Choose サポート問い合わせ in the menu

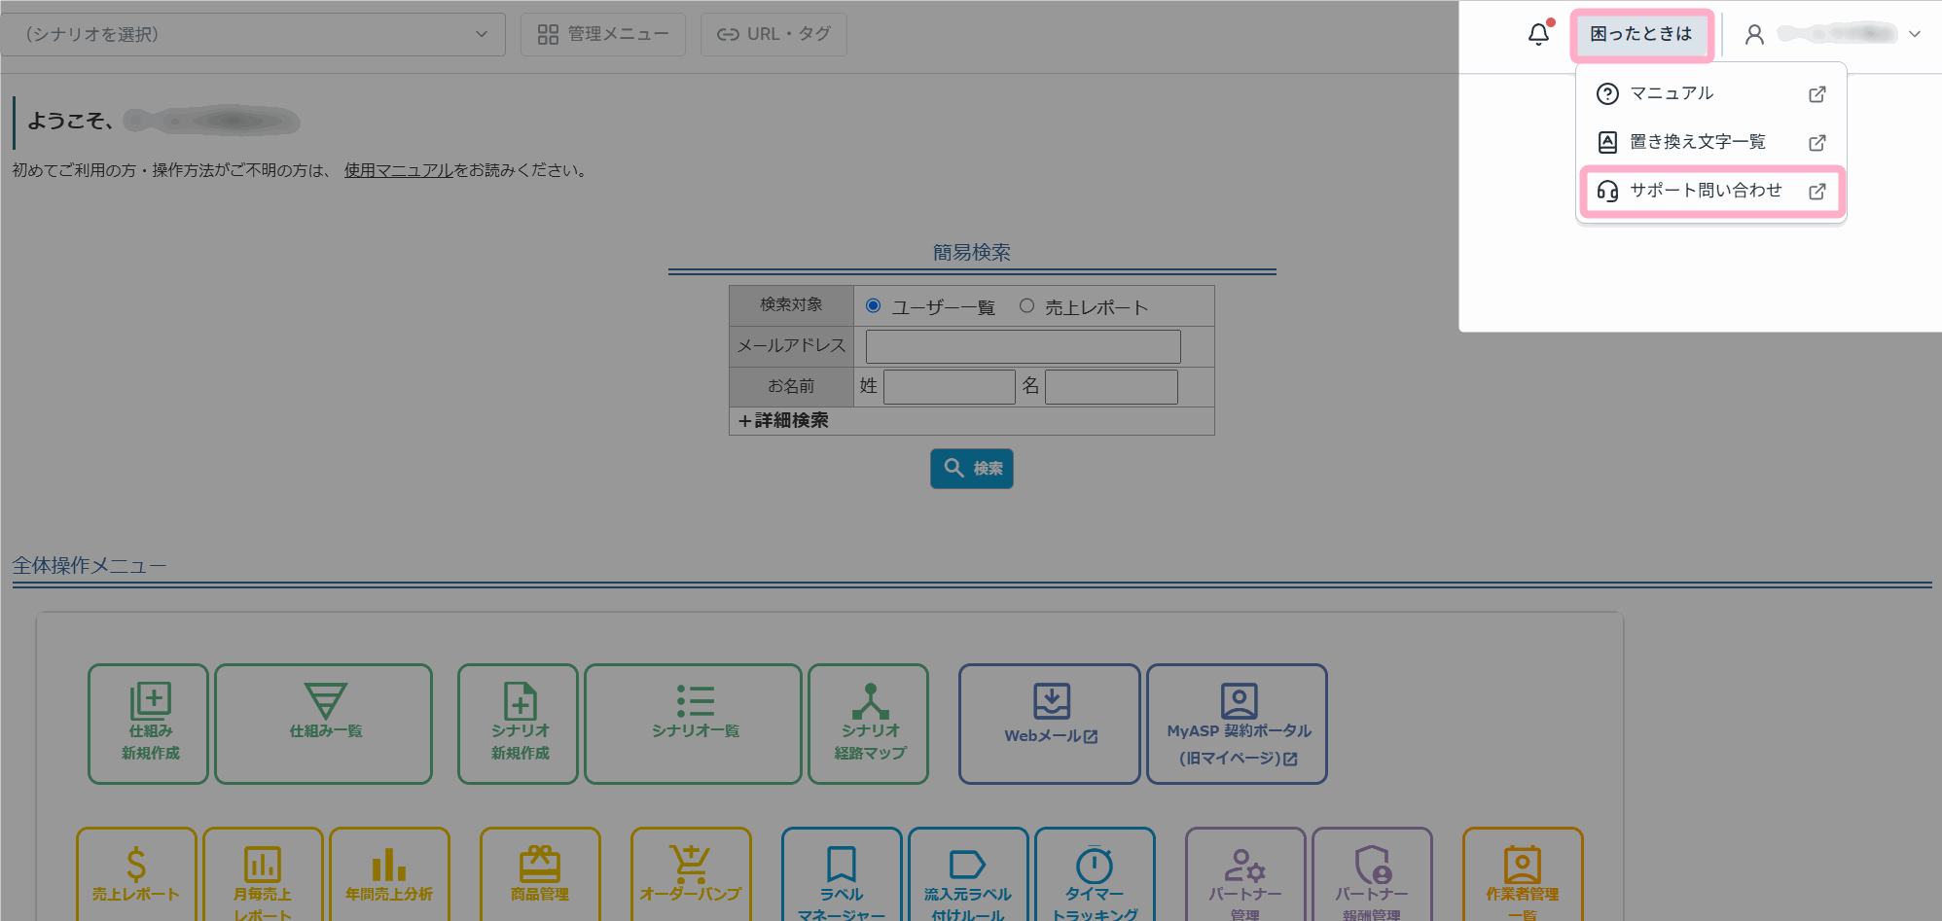(x=1710, y=191)
